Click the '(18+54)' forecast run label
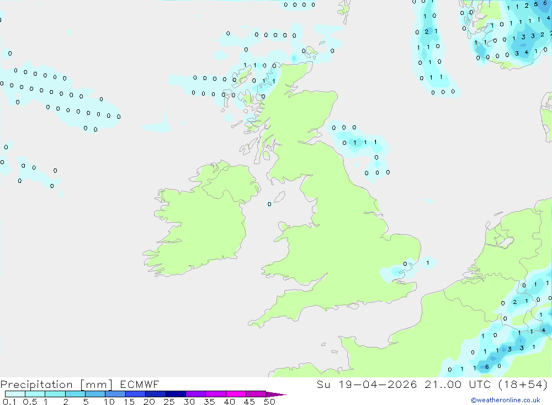Image resolution: width=552 pixels, height=405 pixels. tap(523, 384)
